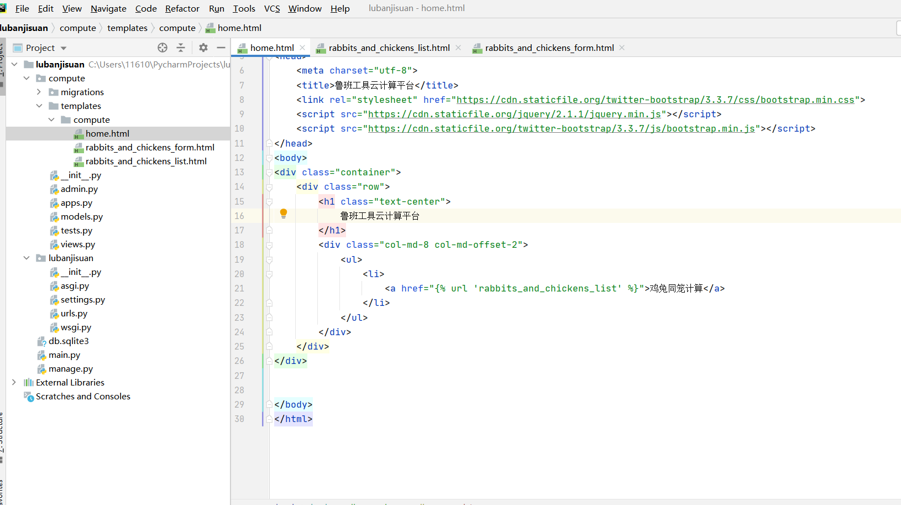Open views.py in project tree
This screenshot has height=505, width=901.
tap(77, 244)
